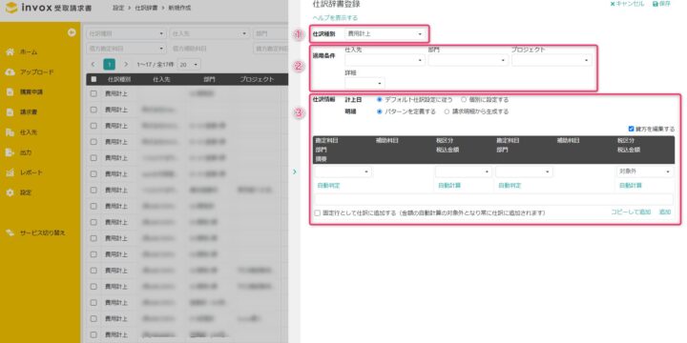The image size is (687, 343).
Task: Select page 1 in pagination
Action: coord(109,65)
